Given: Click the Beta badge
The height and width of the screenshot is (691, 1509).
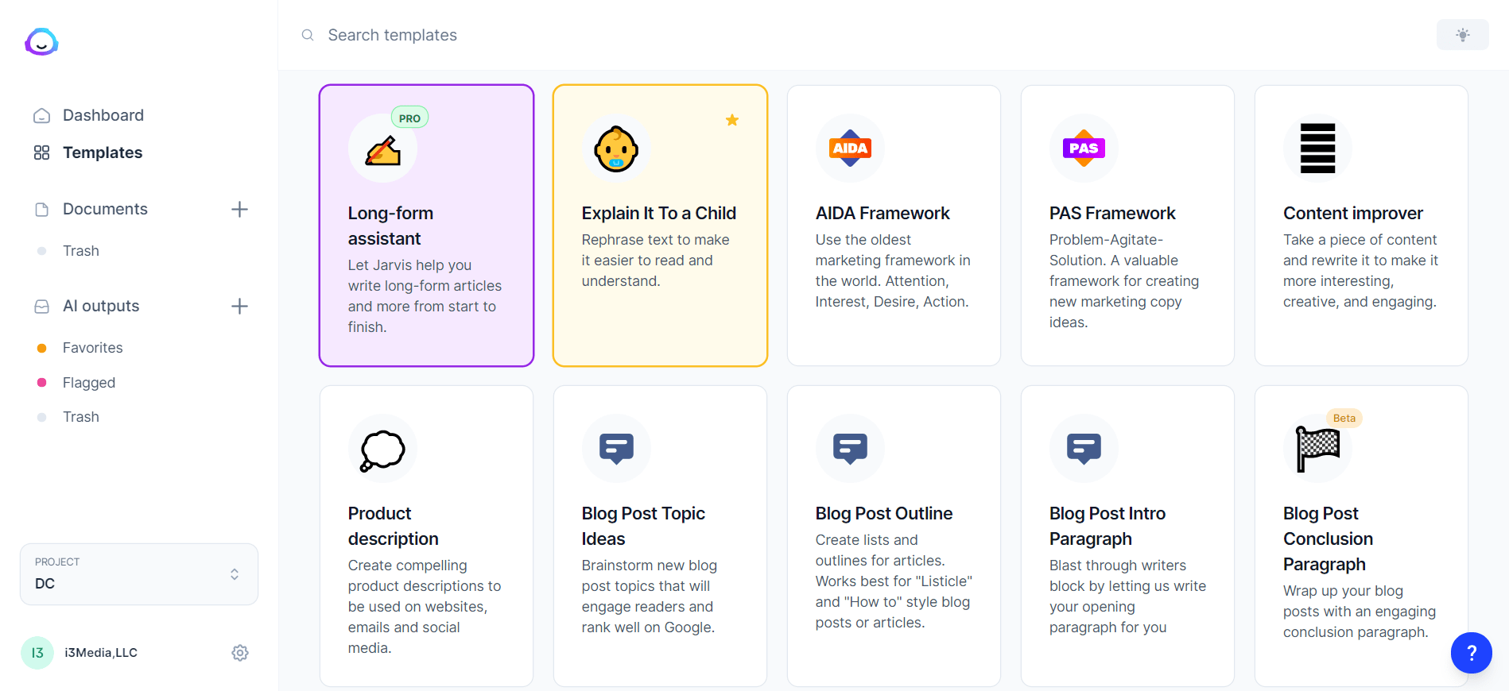Looking at the screenshot, I should (1344, 418).
